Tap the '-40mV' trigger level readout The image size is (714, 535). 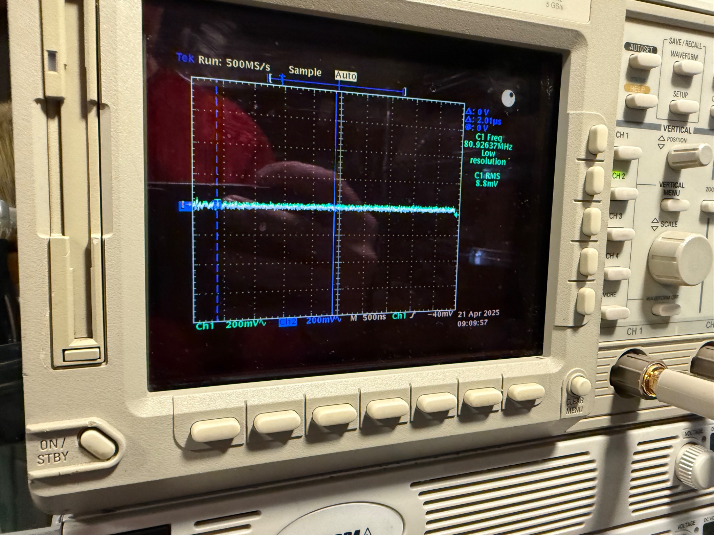click(x=440, y=314)
